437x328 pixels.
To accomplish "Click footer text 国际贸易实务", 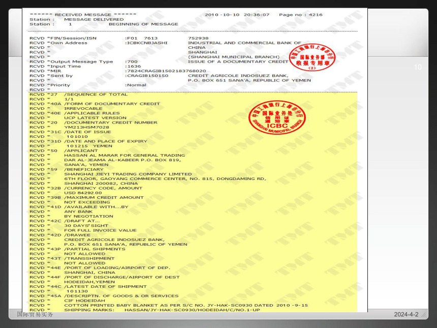I will (35, 314).
